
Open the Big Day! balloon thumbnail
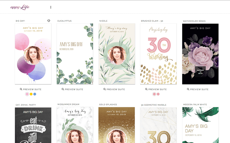tap(33, 54)
